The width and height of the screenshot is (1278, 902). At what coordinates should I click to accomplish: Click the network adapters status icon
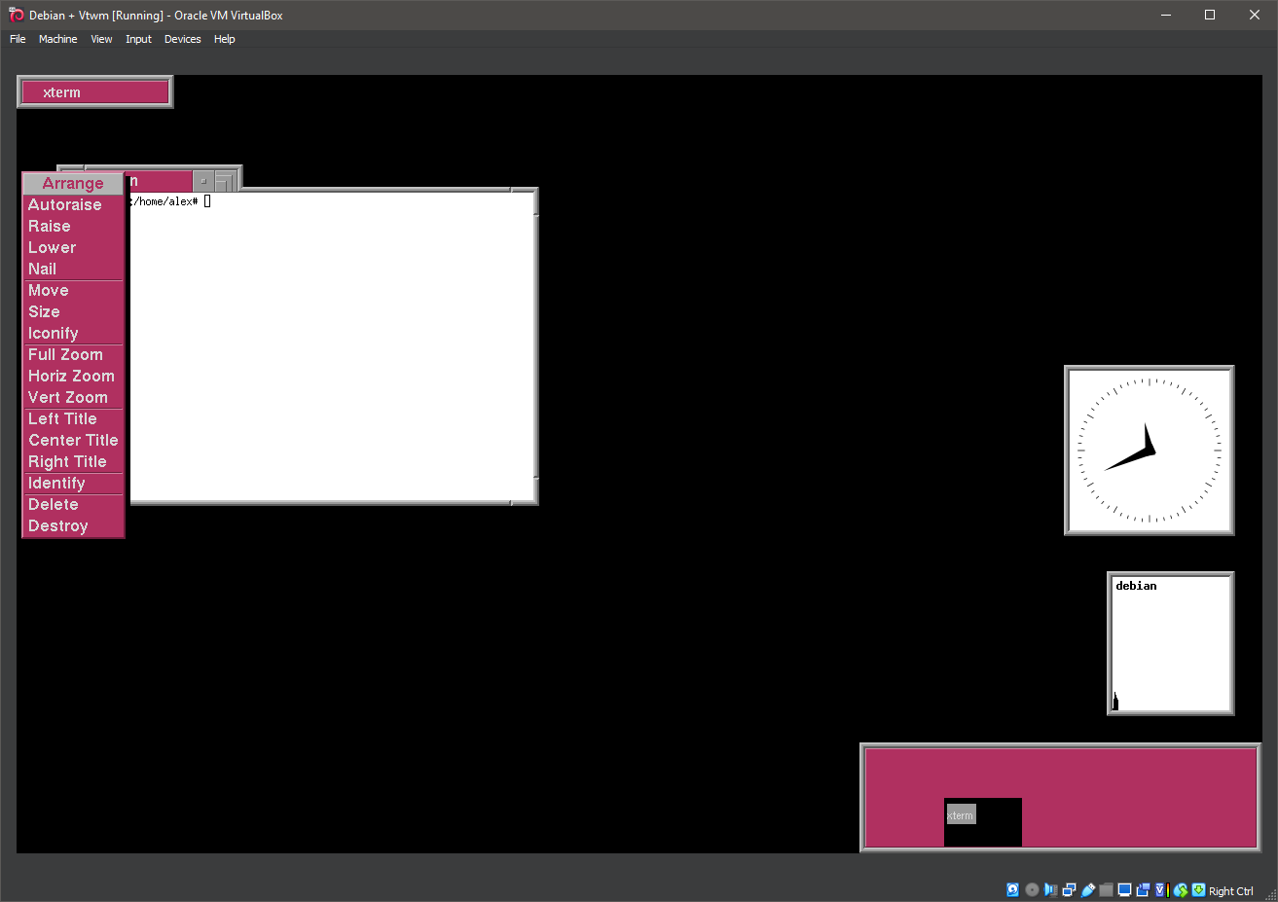coord(1069,888)
